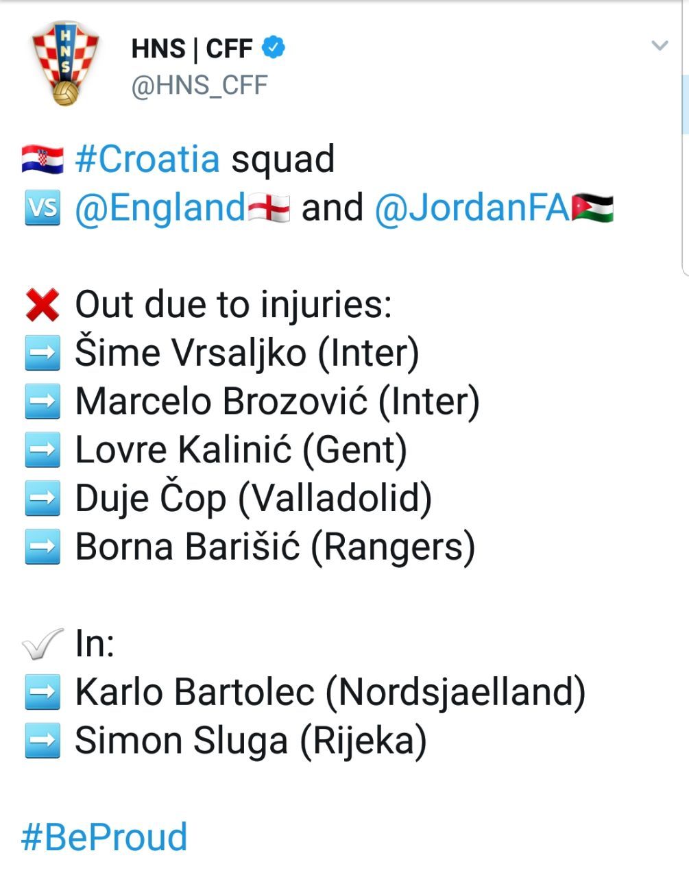Click the Jordan flag emoji
The width and height of the screenshot is (689, 877).
point(592,208)
